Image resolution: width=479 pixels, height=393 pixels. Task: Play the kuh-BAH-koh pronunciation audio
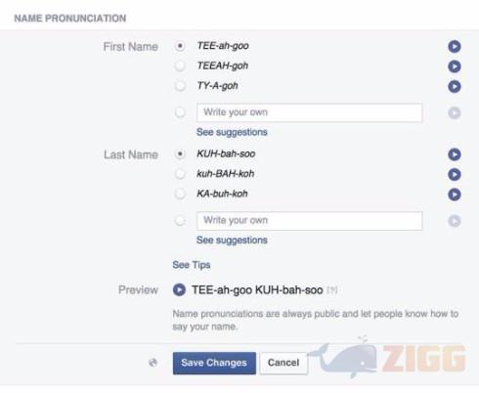tap(455, 174)
